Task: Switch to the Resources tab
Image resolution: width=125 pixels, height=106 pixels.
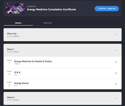Action: pyautogui.click(x=48, y=23)
